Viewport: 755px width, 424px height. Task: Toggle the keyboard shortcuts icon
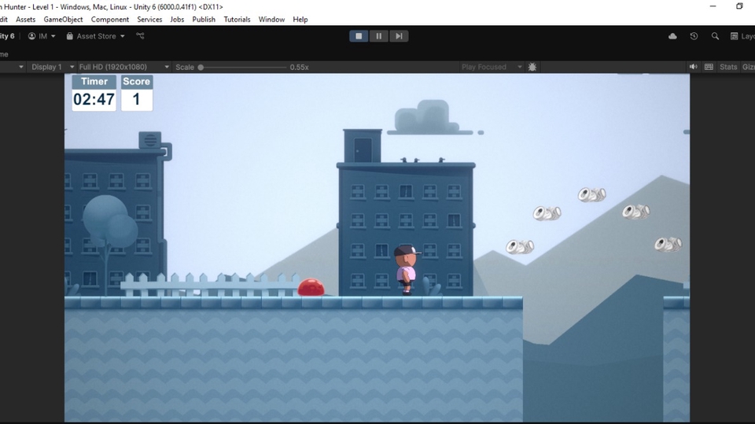point(709,67)
